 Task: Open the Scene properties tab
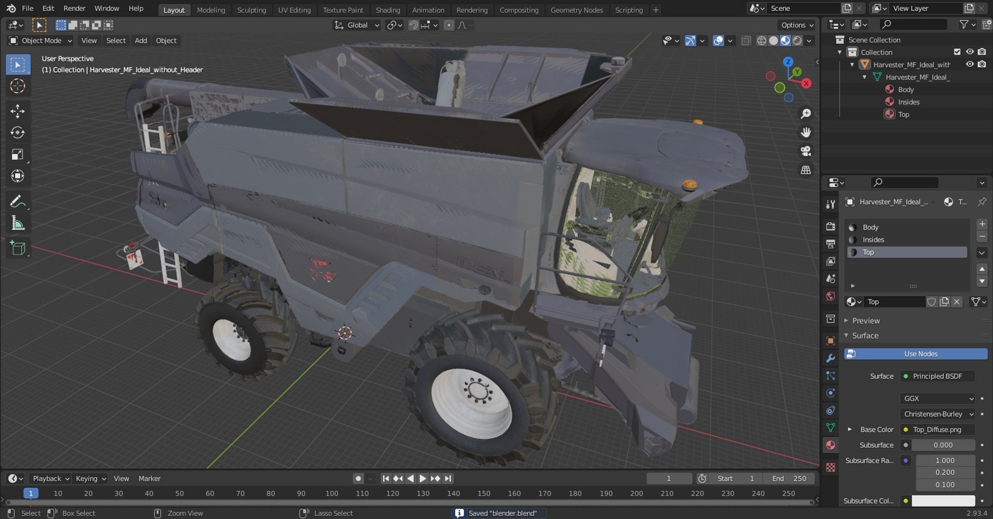(x=831, y=279)
